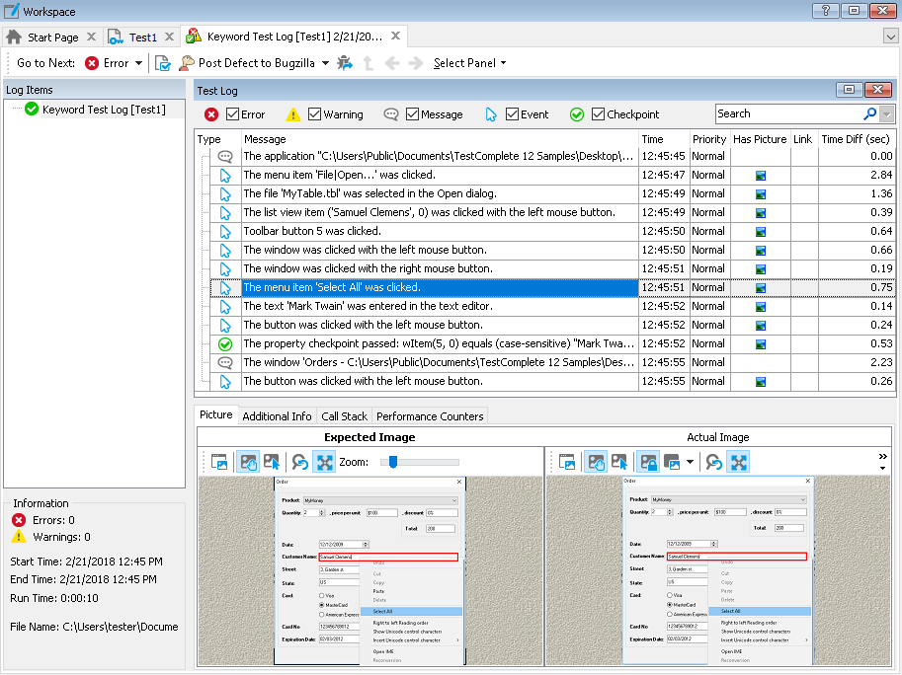The image size is (902, 675).
Task: Click fit-to-window icon in Expected Image toolbar
Action: [324, 462]
